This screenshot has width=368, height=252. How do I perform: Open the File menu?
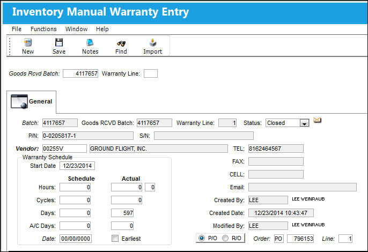[x=17, y=29]
